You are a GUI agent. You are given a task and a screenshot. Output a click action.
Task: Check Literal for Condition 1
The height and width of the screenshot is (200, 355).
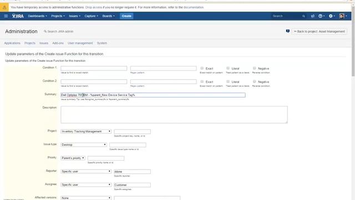[228, 68]
